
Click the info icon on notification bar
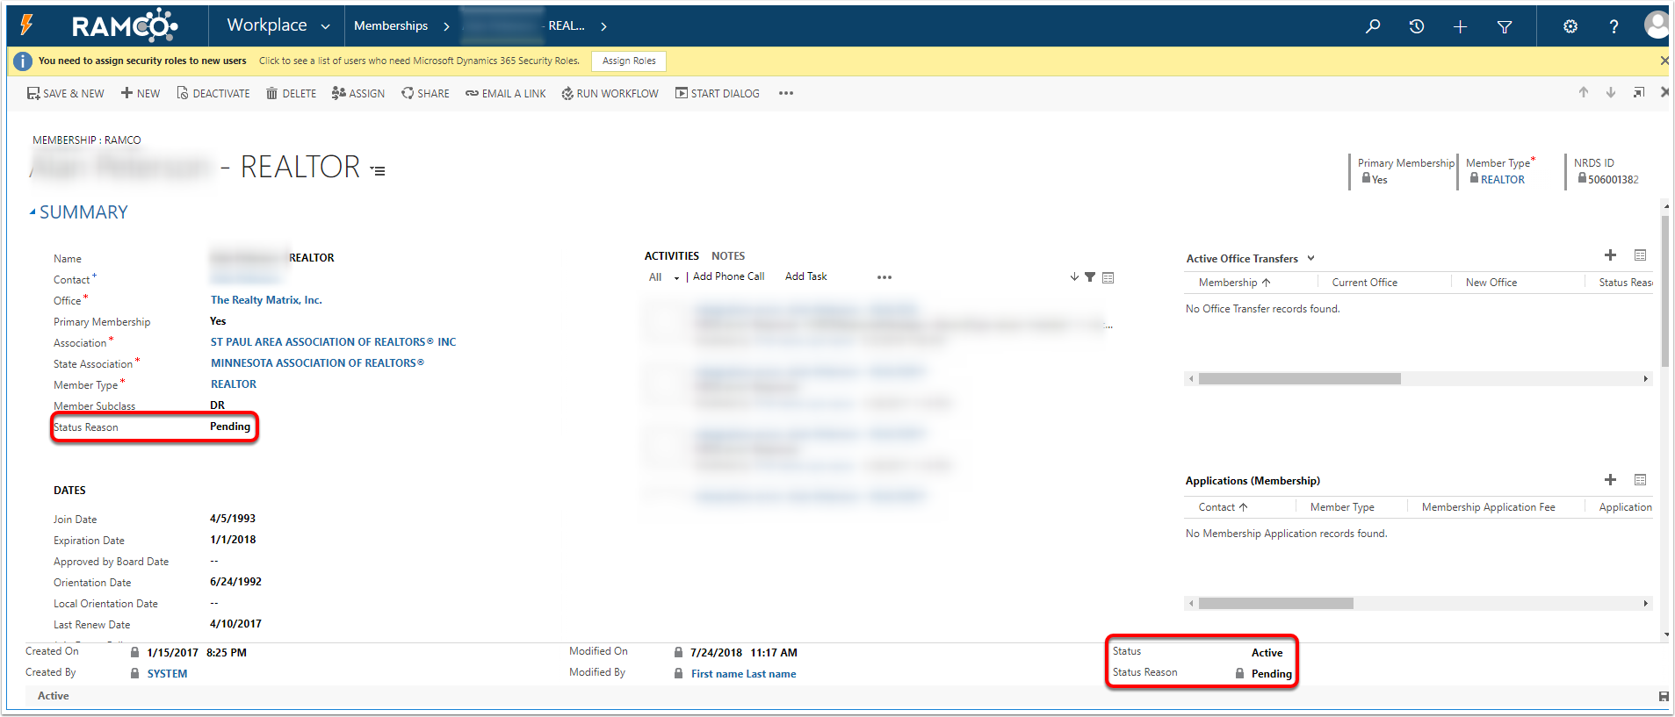pos(23,61)
